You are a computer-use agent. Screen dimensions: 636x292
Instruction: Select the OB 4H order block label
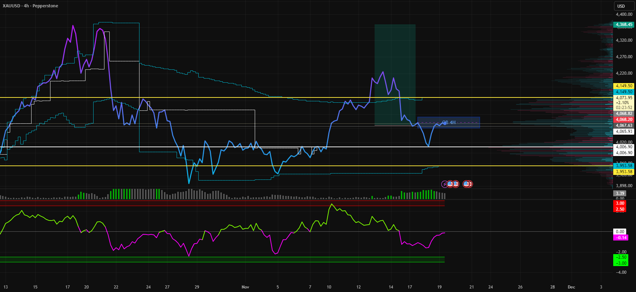(449, 122)
